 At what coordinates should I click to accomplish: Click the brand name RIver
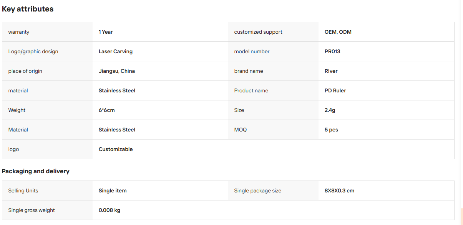(331, 71)
